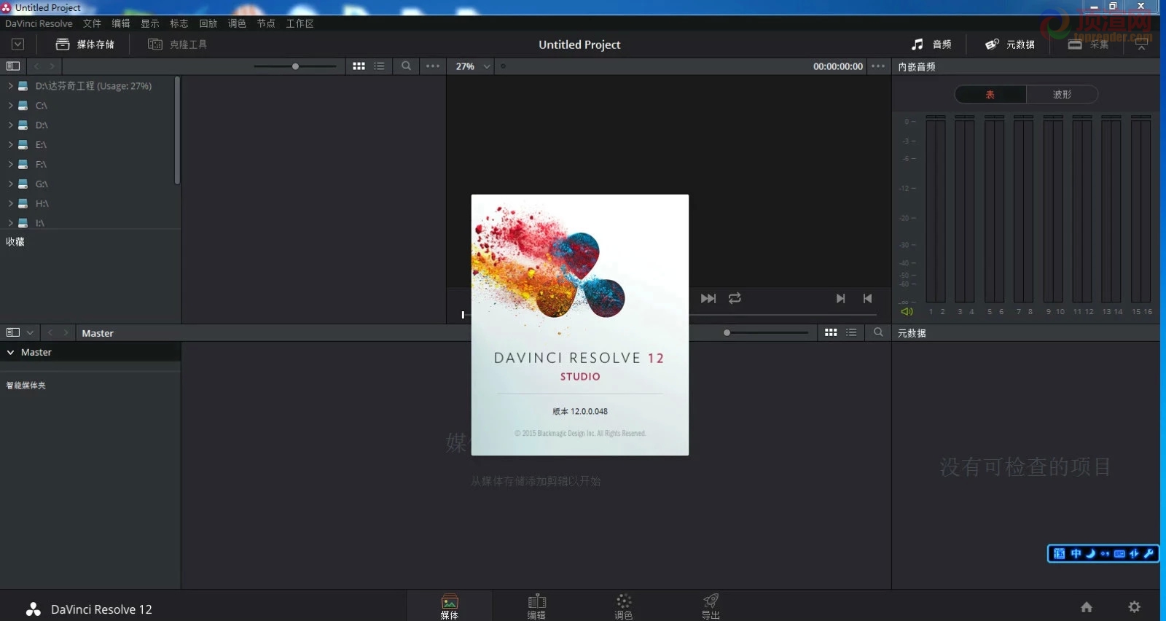Image resolution: width=1166 pixels, height=621 pixels.
Task: Open viewer options three-dots menu
Action: click(x=878, y=66)
